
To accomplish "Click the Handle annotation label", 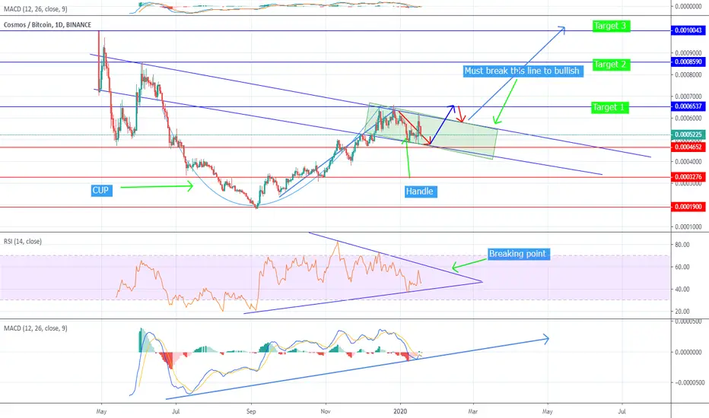I will [420, 192].
